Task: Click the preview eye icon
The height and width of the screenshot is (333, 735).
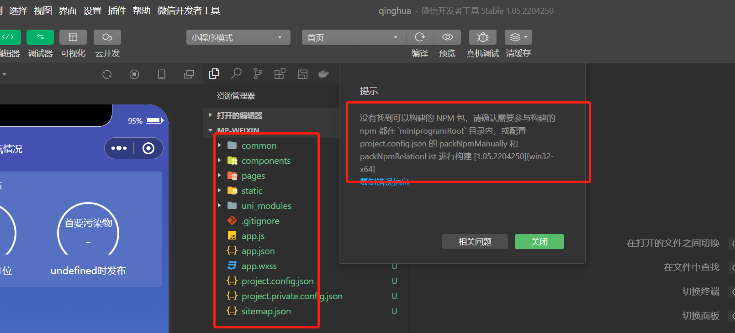Action: coord(448,37)
